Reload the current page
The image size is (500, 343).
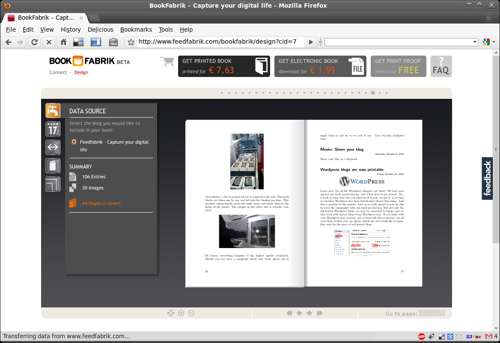[34, 42]
